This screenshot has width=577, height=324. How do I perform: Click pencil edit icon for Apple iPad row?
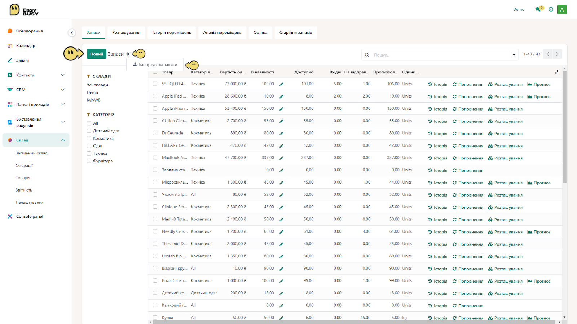point(281,96)
